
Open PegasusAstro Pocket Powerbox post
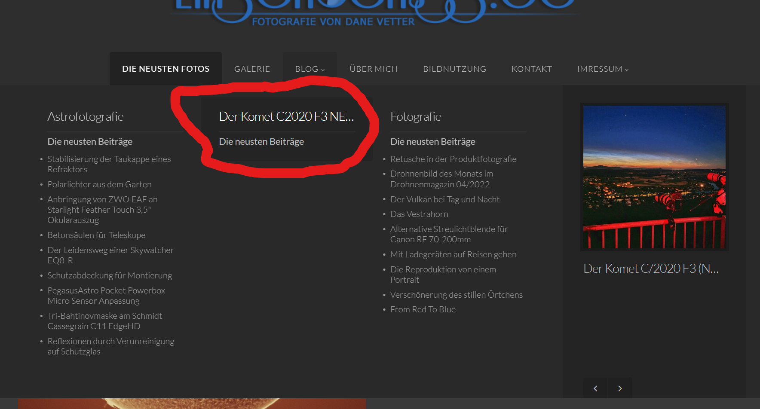106,296
